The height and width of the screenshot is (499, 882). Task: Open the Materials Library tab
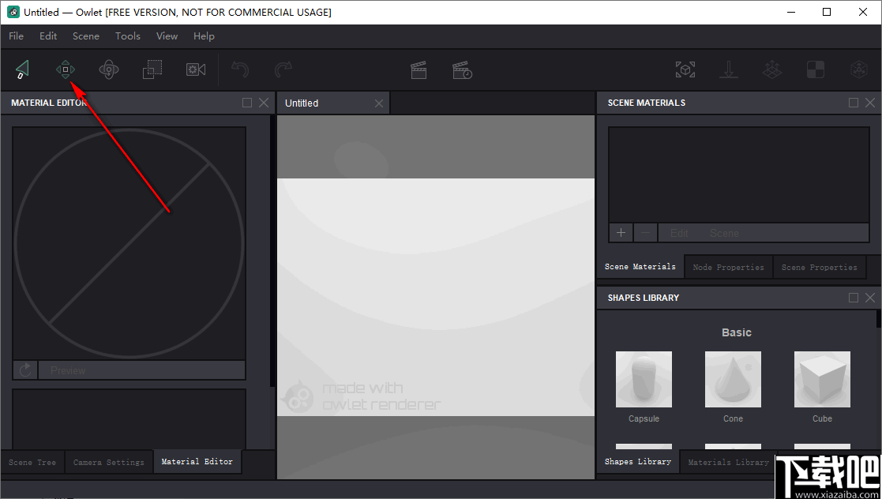coord(726,462)
